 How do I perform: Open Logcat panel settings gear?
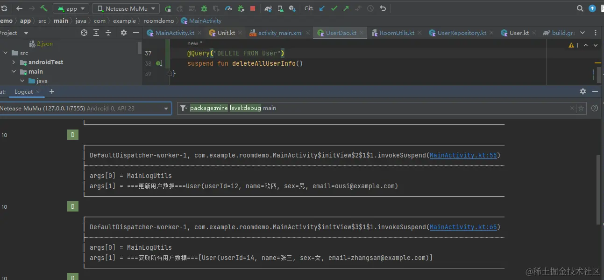583,92
